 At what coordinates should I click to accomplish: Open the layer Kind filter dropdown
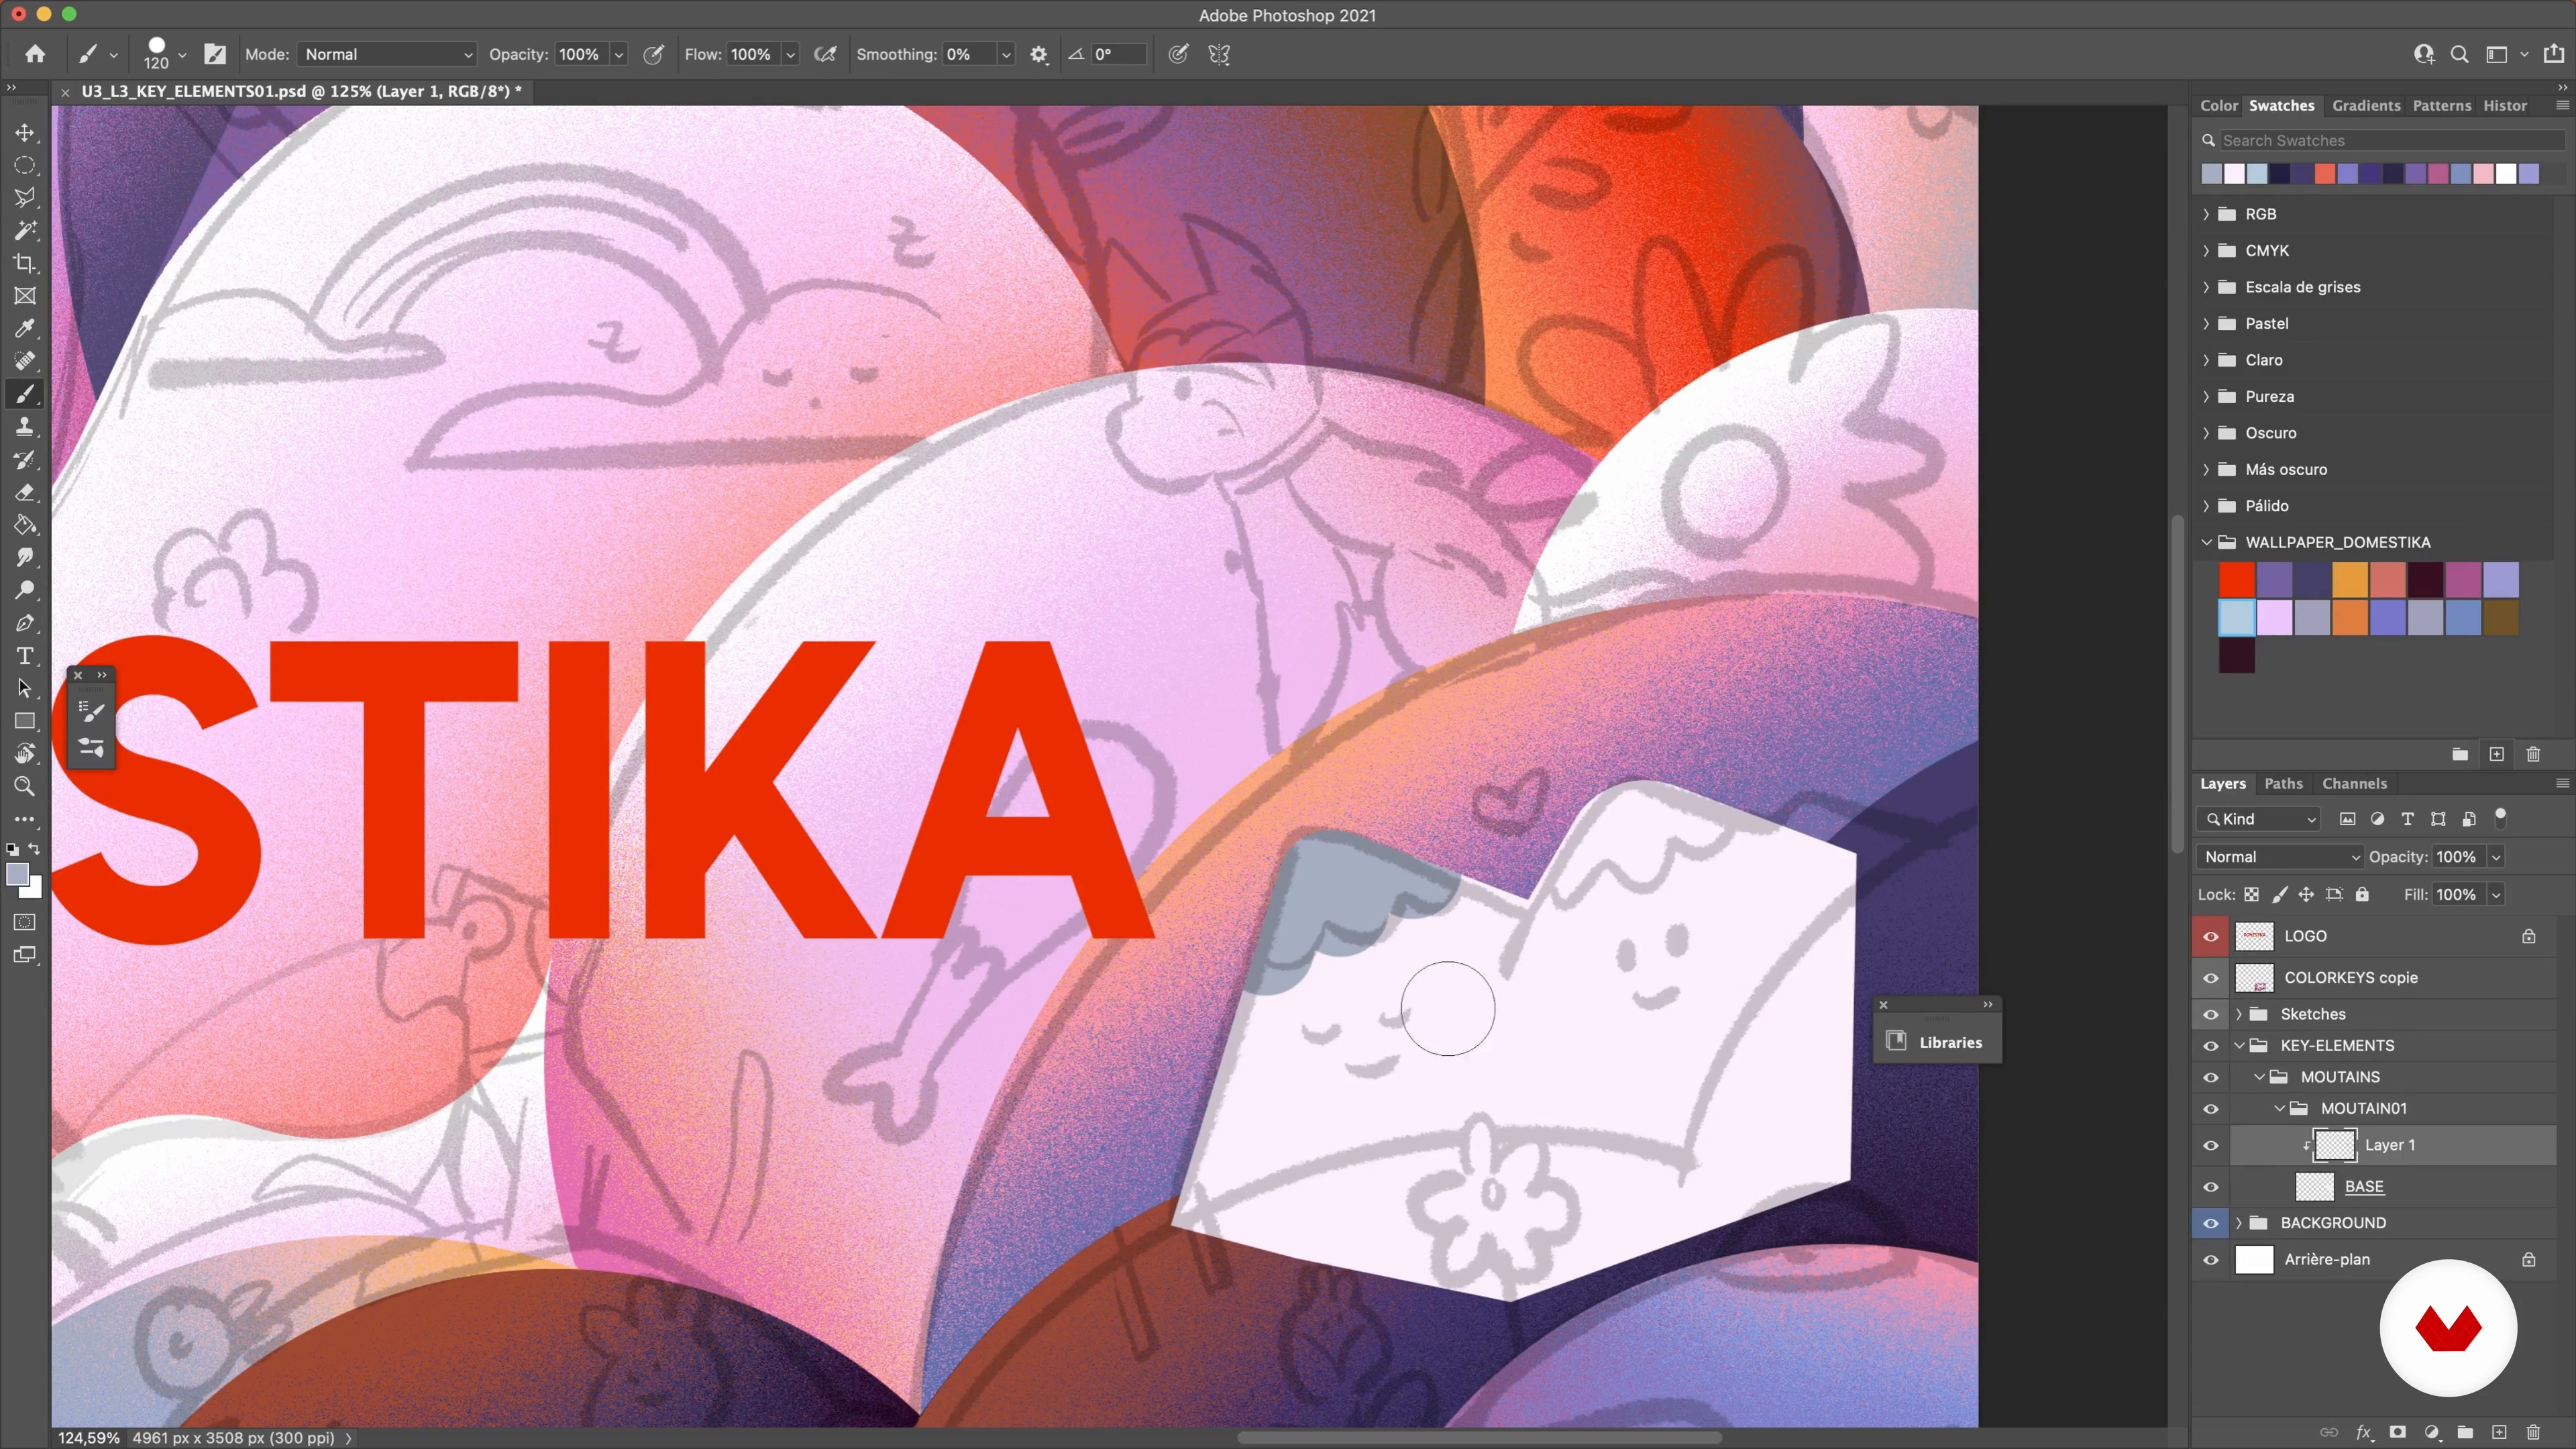pyautogui.click(x=2258, y=819)
